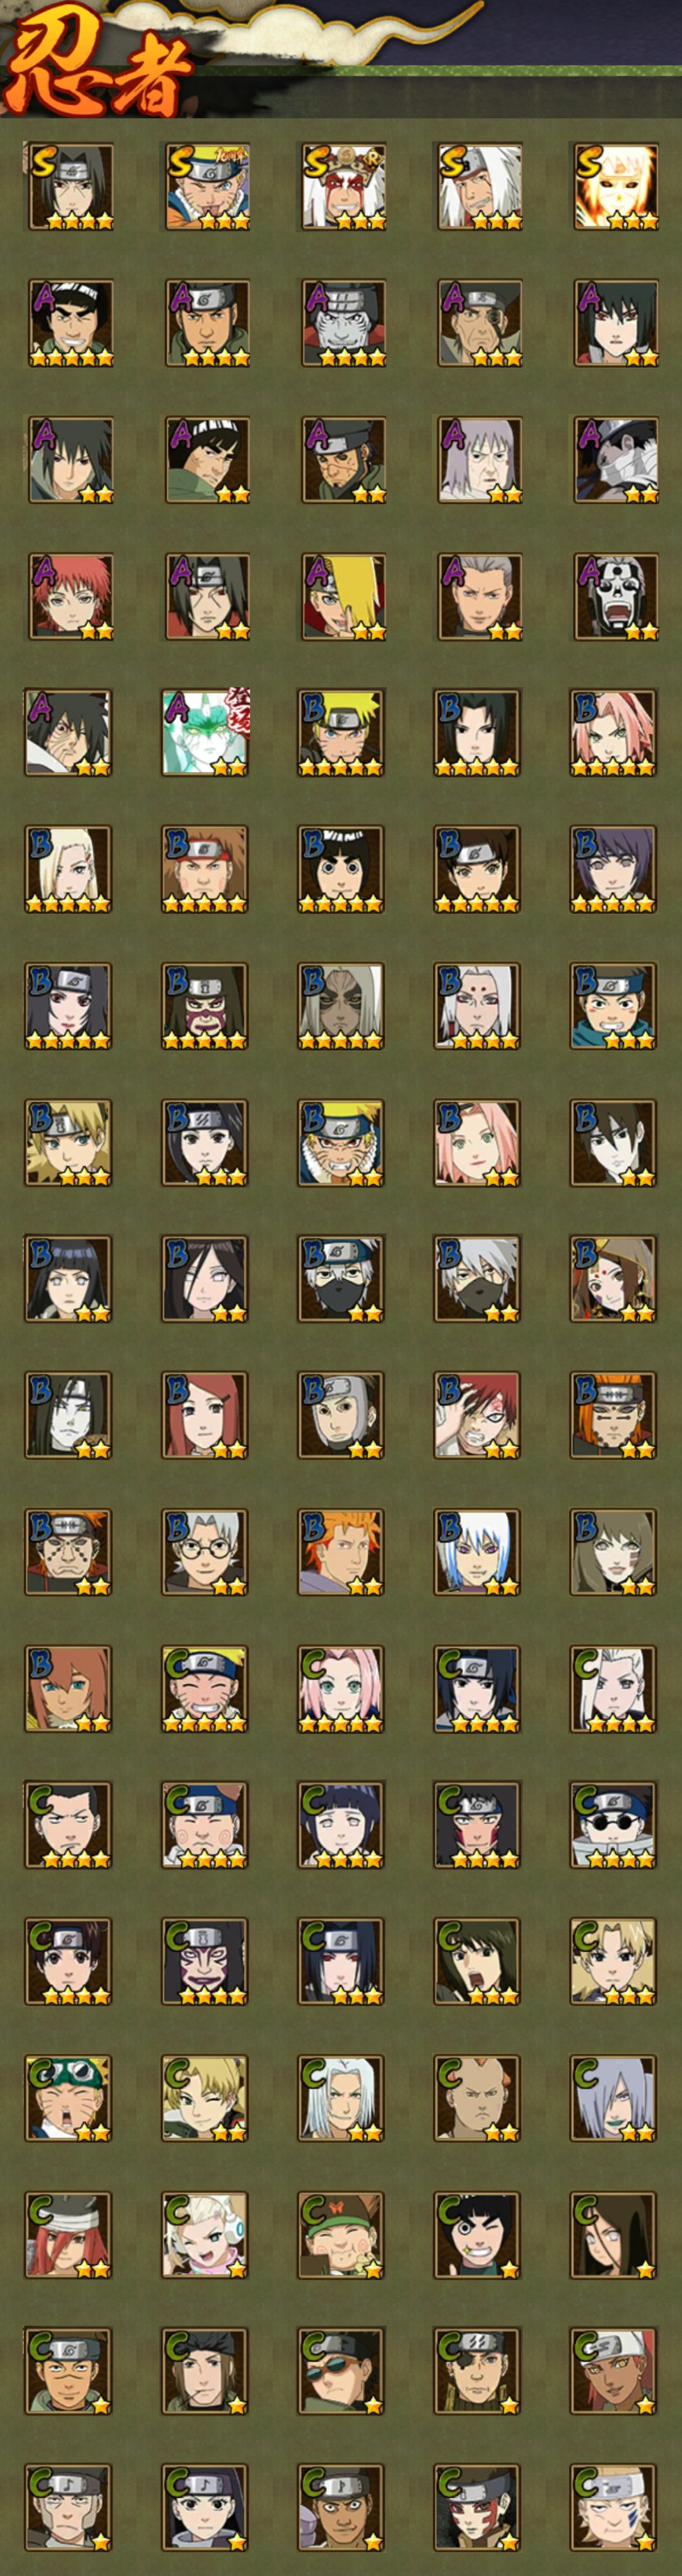
Task: Choose S-rank Sage Jiraiya with red face paint
Action: coord(341,186)
